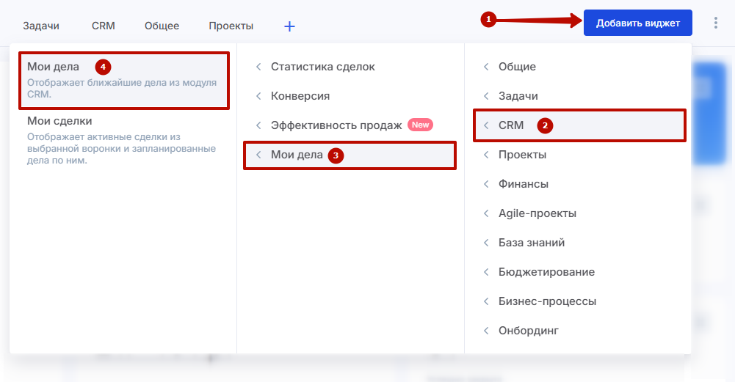
Task: Select the Мои дела widget option
Action: tap(117, 79)
